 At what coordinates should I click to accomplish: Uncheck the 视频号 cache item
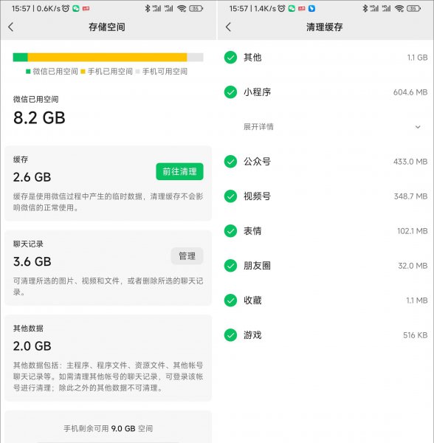[230, 196]
